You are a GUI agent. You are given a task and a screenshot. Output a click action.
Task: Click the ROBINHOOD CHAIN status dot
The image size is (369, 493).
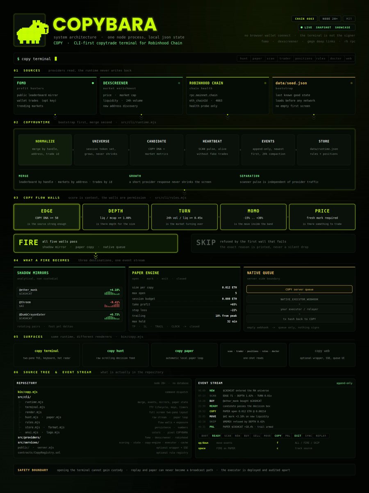(265, 83)
